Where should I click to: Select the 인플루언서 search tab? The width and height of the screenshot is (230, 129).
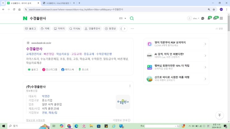pos(93,28)
